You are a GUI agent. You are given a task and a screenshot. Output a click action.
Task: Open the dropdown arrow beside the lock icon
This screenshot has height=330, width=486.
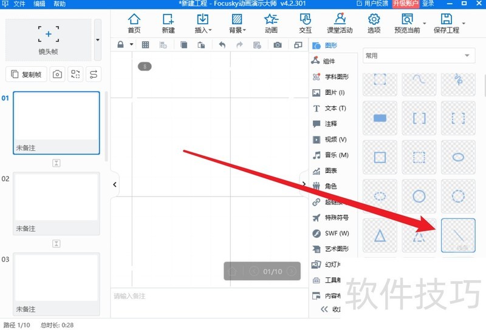pos(131,44)
